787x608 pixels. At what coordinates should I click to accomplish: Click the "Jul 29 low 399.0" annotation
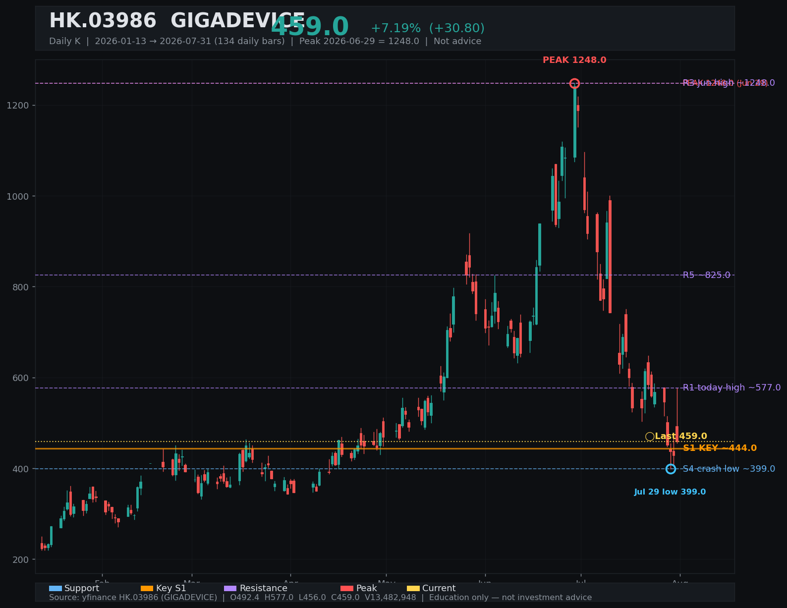coord(670,492)
